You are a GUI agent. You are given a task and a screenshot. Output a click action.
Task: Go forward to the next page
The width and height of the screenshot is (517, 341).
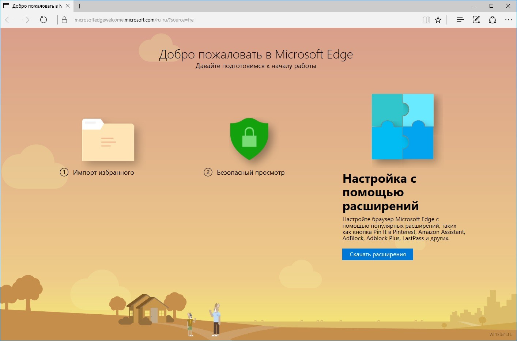pos(26,20)
